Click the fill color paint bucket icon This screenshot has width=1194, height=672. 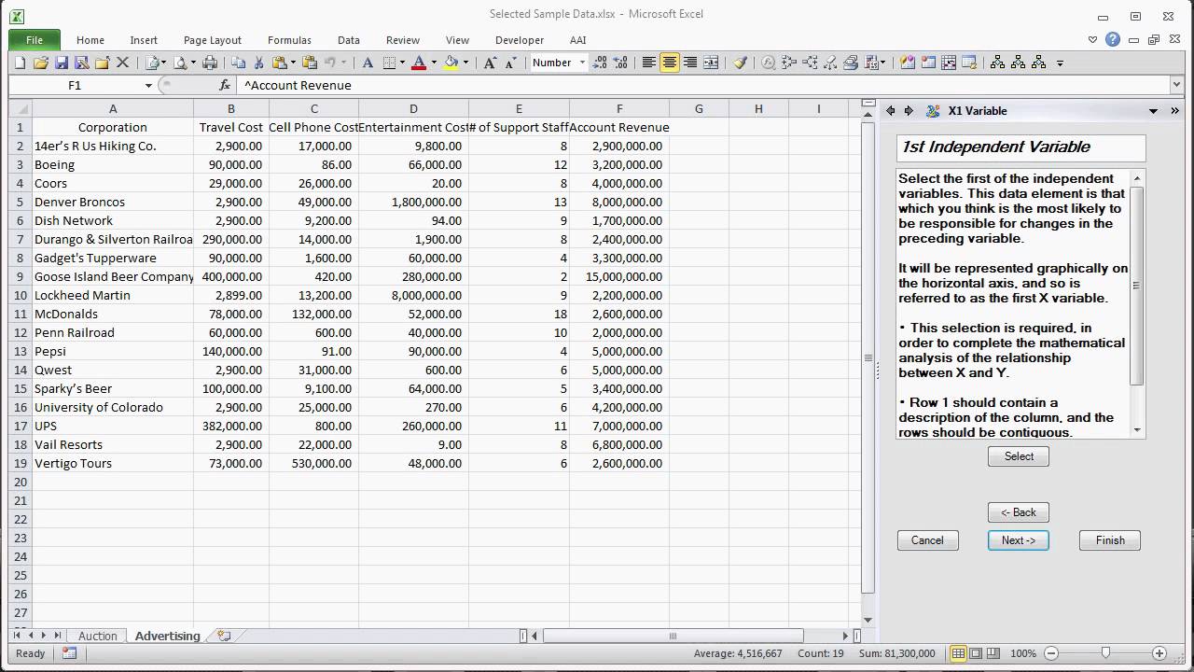451,63
